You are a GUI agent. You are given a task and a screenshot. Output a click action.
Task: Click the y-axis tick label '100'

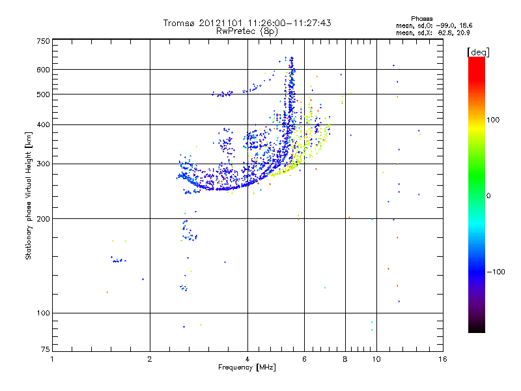(x=43, y=313)
